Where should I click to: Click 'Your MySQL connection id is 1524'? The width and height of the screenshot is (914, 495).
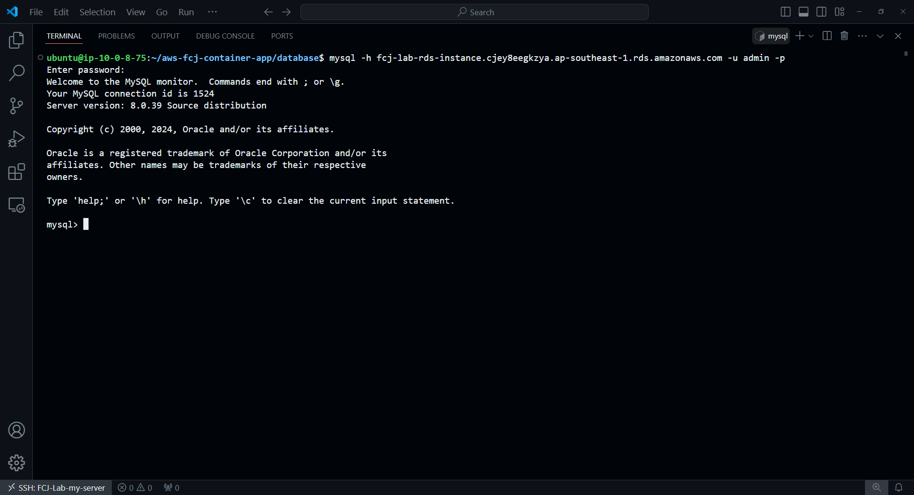130,93
